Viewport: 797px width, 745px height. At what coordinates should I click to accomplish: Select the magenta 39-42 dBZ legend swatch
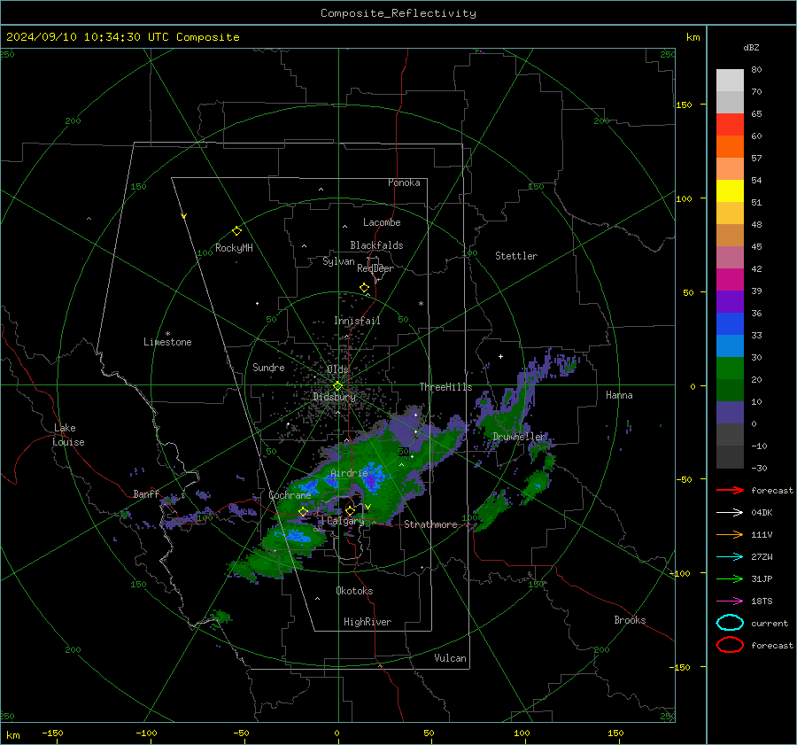point(730,279)
